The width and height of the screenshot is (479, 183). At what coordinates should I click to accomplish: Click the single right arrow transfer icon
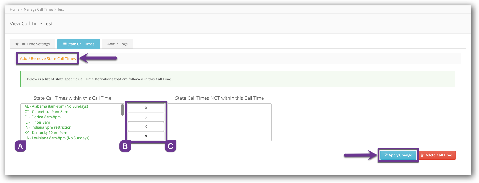pos(146,117)
